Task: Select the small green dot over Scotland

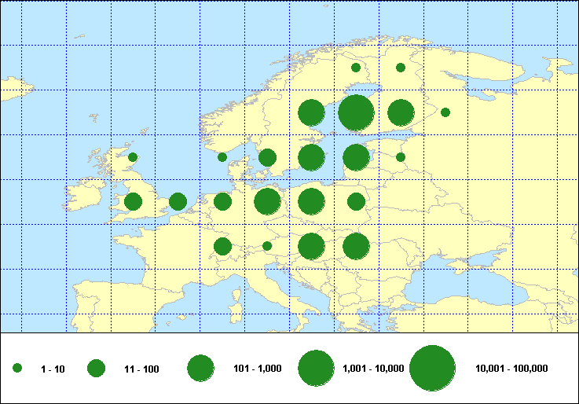Action: (133, 157)
